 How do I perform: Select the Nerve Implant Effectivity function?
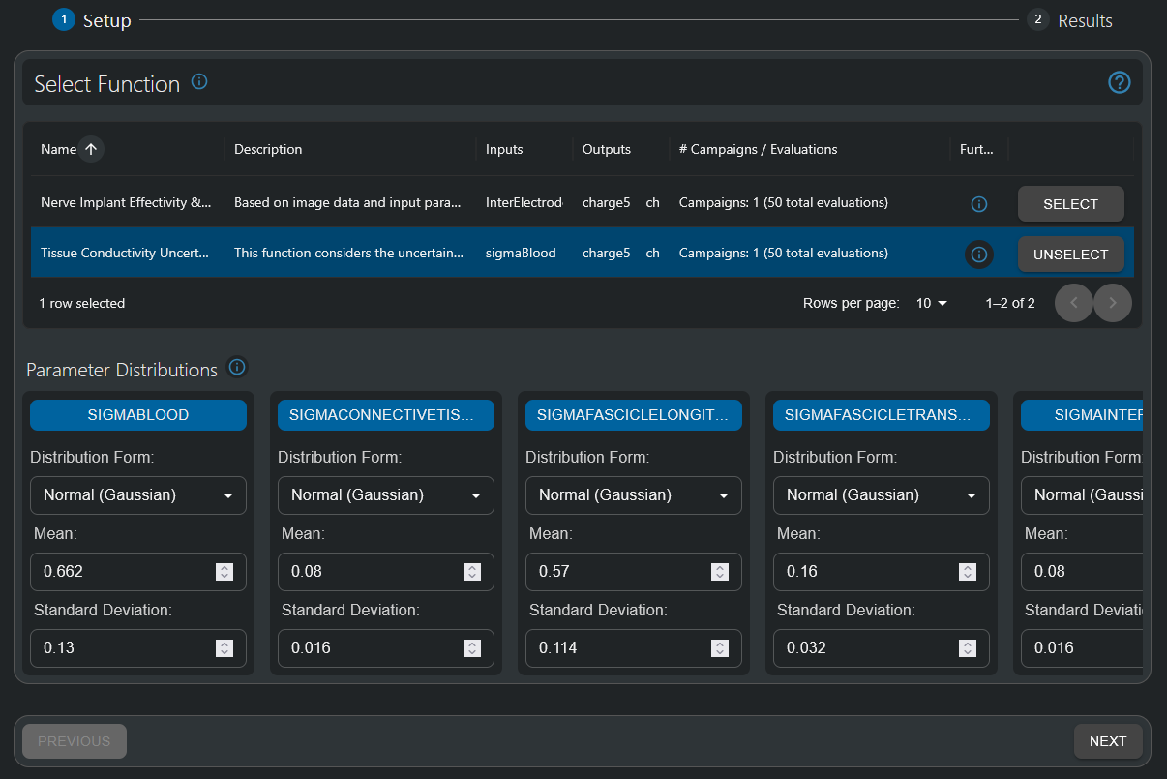pyautogui.click(x=1070, y=204)
